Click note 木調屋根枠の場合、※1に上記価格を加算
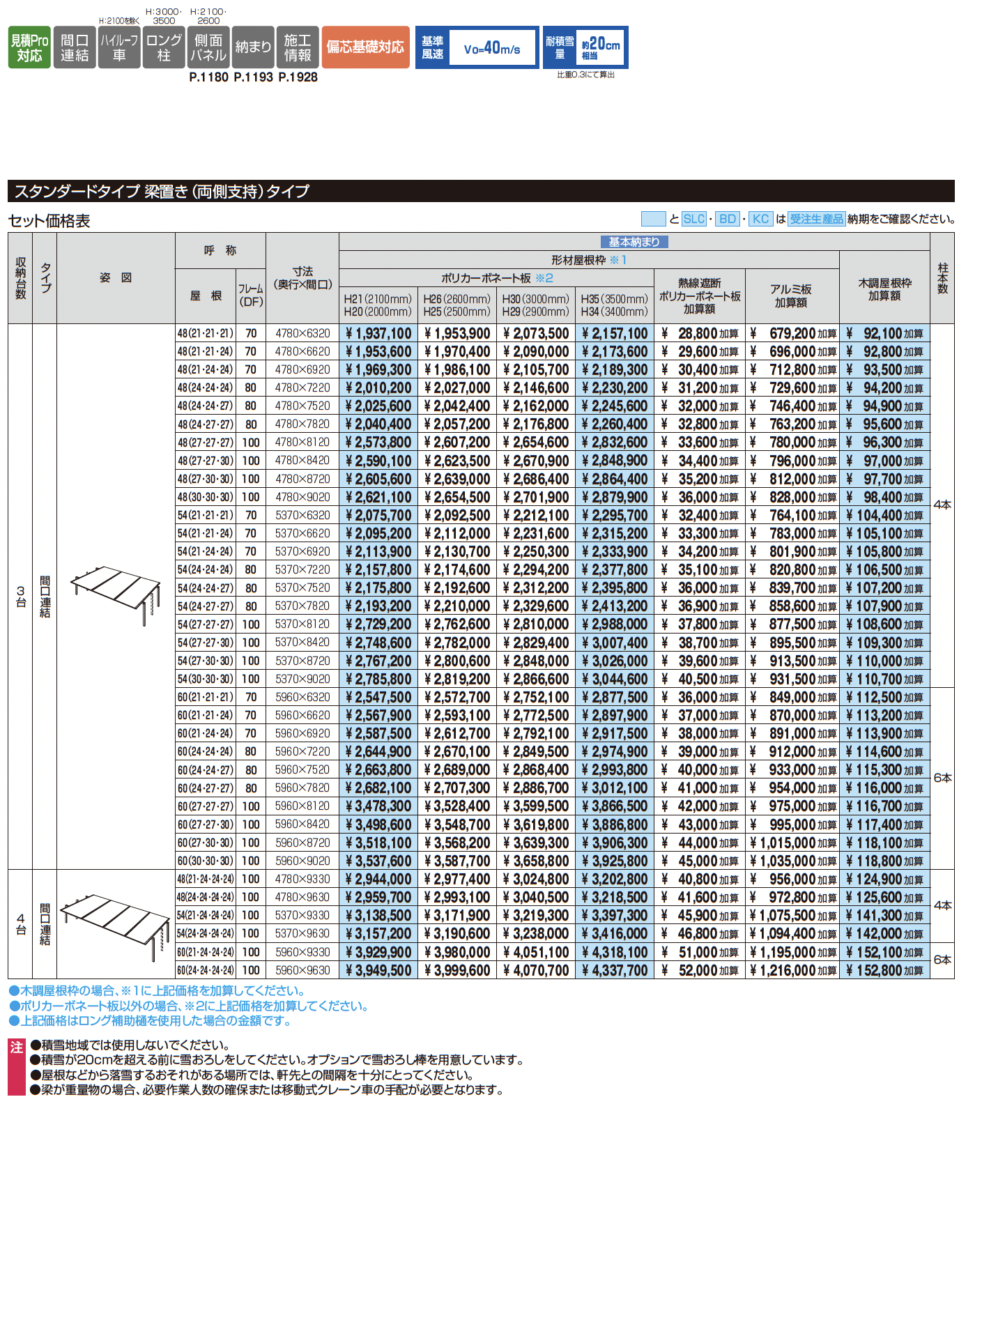 coord(158,990)
